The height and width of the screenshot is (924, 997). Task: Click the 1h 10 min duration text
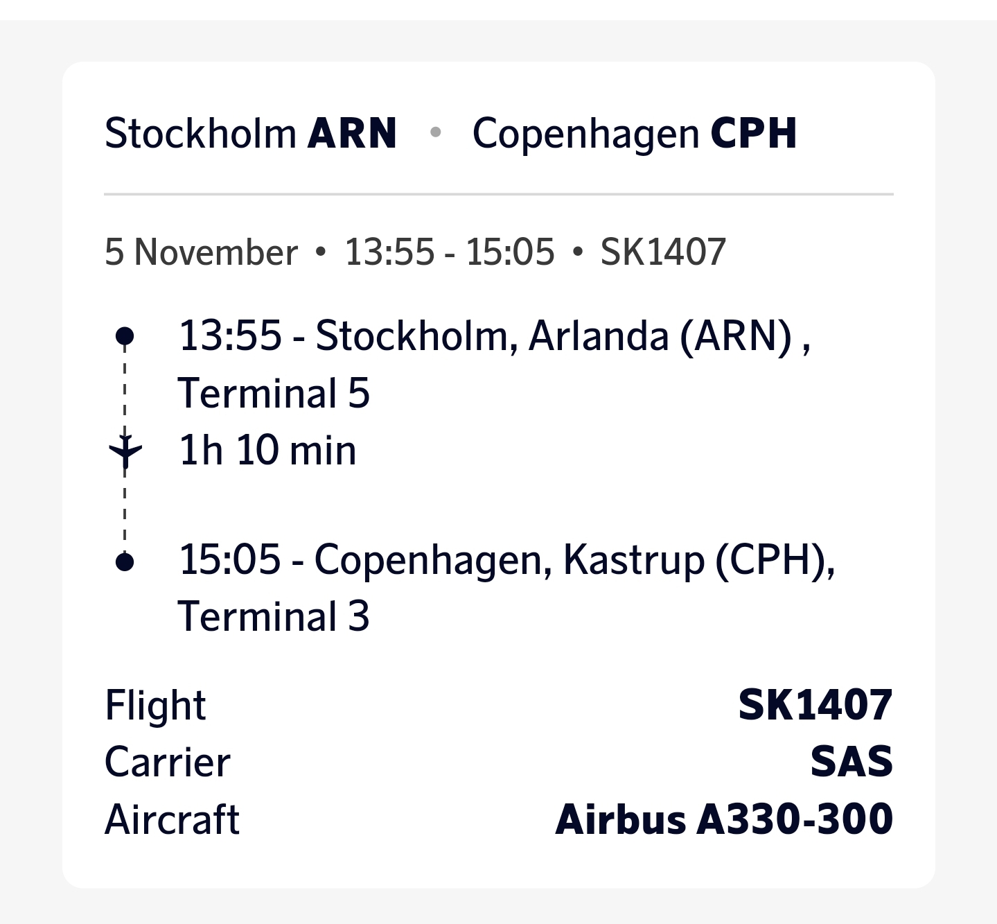267,451
